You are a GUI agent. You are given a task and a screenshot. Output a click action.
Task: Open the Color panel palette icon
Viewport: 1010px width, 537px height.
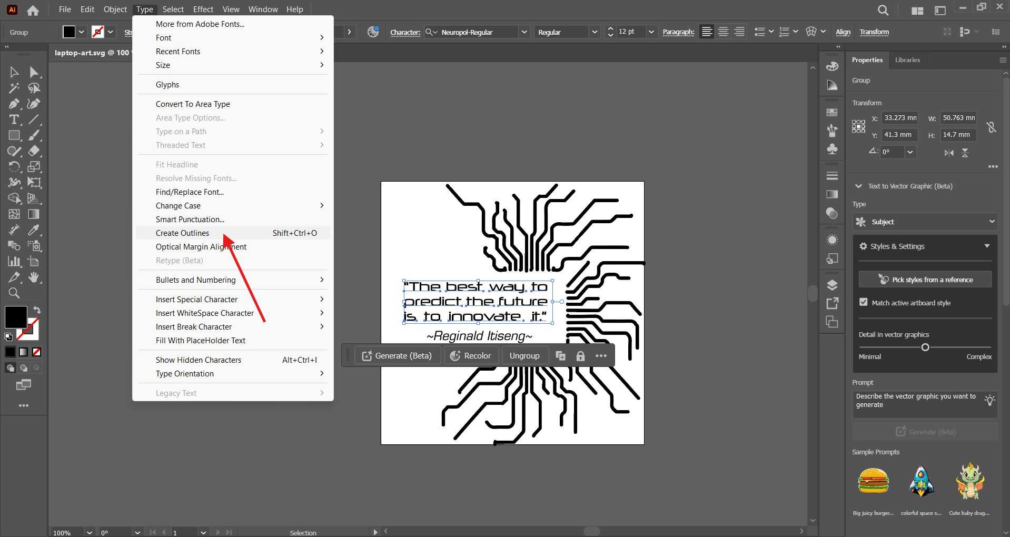pyautogui.click(x=832, y=66)
